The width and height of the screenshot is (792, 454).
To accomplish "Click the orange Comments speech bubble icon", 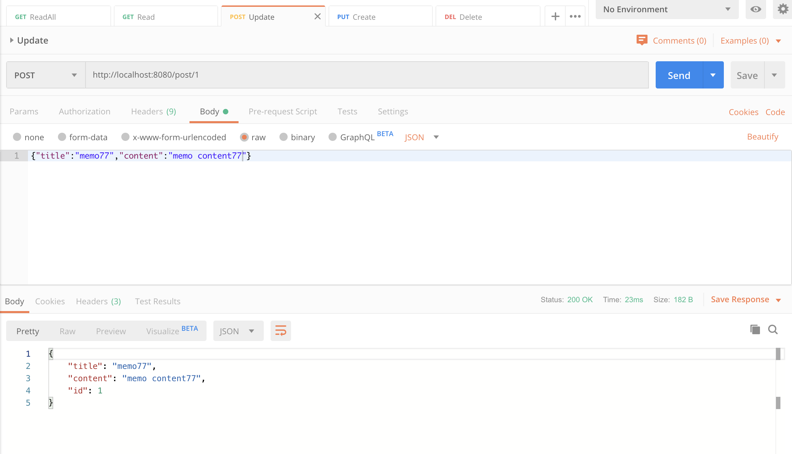I will tap(642, 40).
